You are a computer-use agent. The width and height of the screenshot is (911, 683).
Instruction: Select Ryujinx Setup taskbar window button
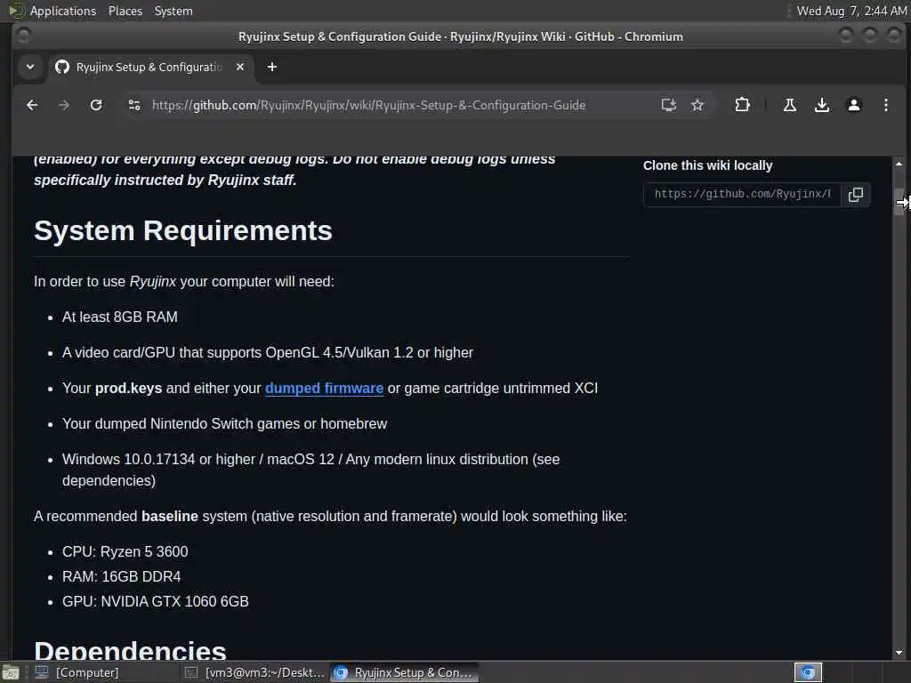[x=405, y=672]
